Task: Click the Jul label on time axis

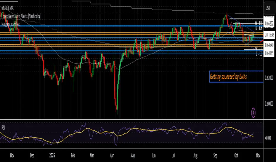Action: tap(174, 155)
